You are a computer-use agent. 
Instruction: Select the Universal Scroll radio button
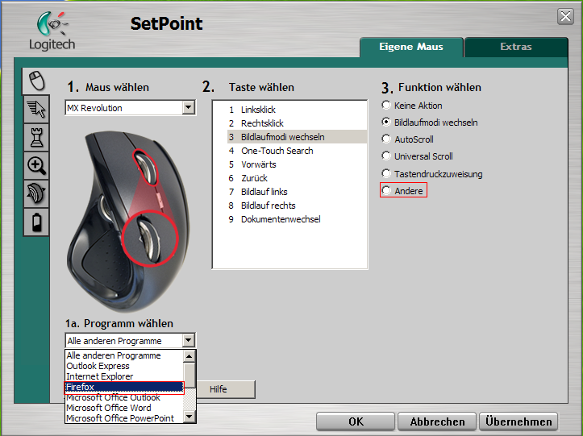coord(386,156)
